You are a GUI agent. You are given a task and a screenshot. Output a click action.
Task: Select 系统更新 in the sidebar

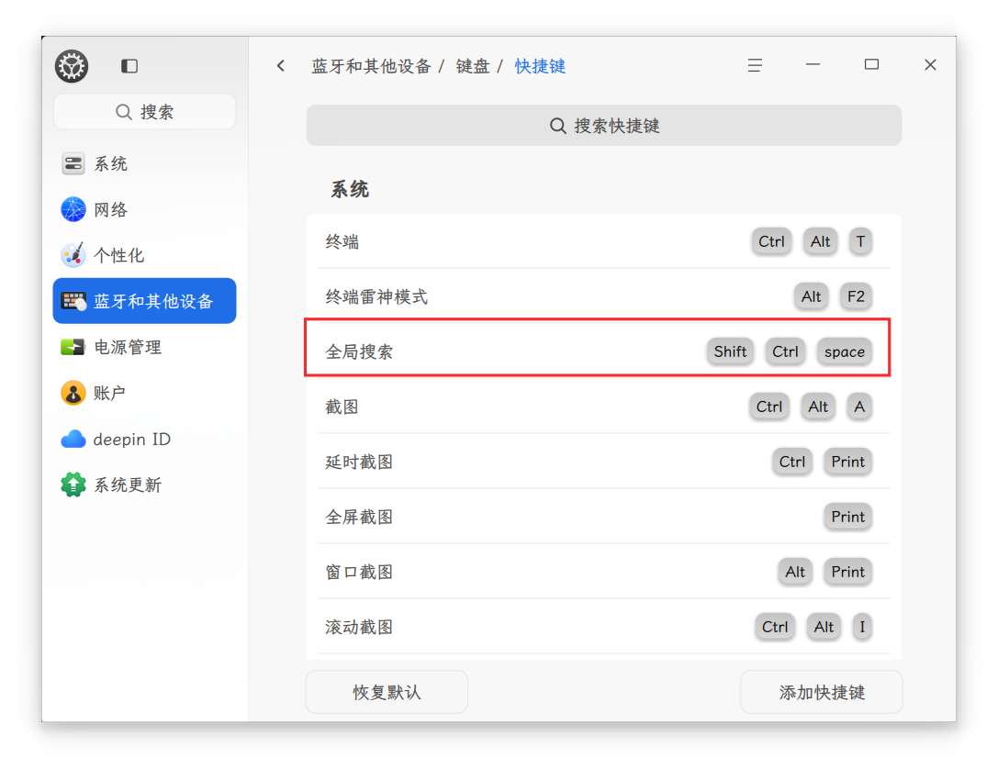[x=144, y=485]
